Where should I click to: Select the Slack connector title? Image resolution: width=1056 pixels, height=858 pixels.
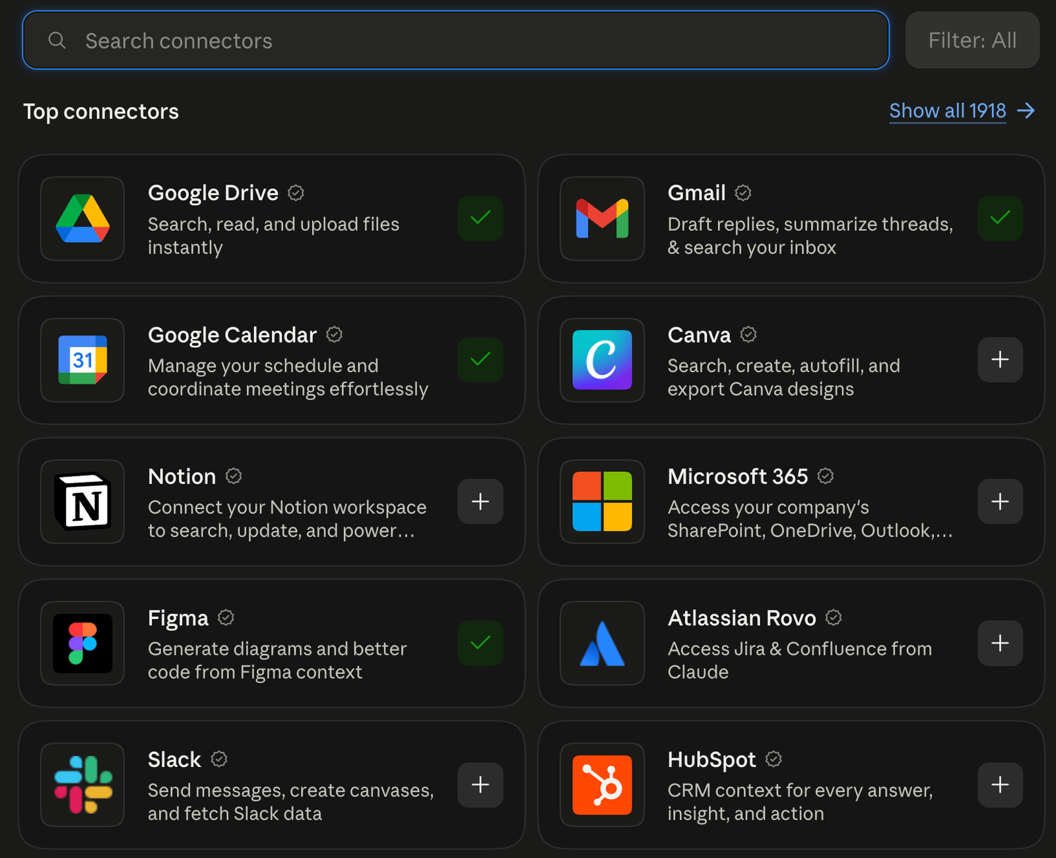(x=174, y=759)
